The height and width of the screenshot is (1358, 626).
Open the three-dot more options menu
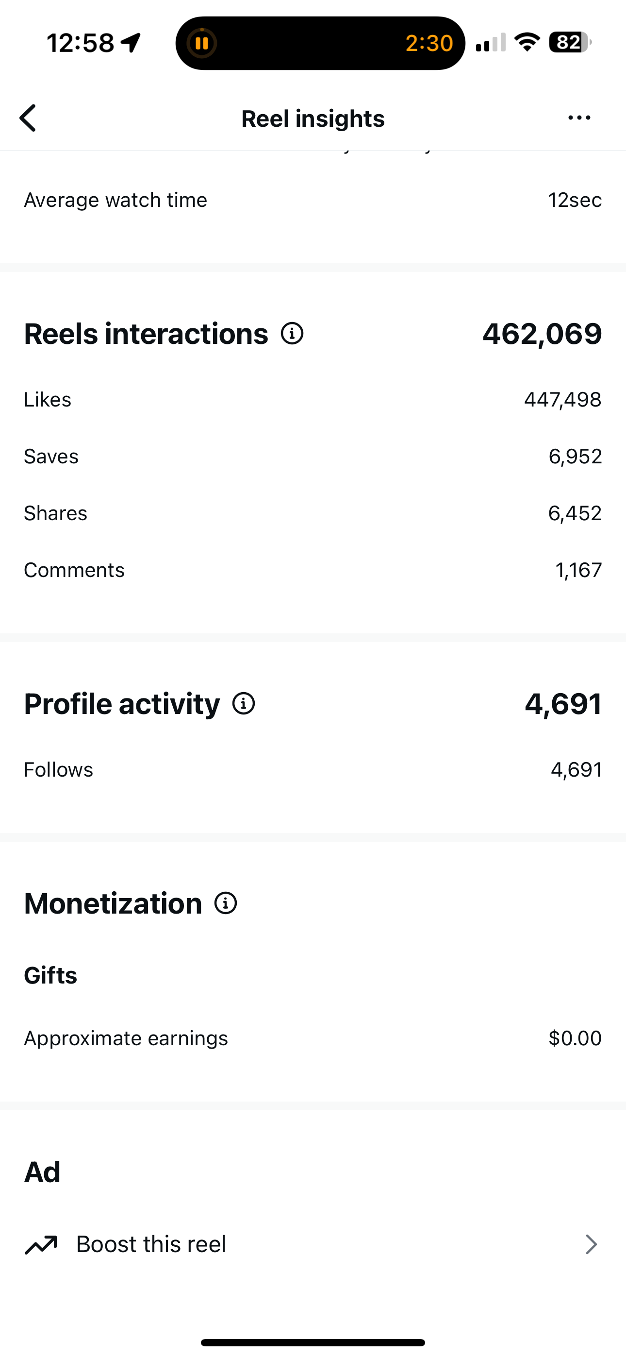coord(579,118)
